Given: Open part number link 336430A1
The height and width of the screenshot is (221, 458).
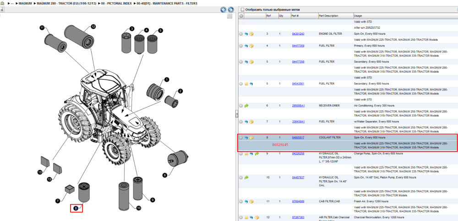Looking at the screenshot, I should click(x=298, y=122).
